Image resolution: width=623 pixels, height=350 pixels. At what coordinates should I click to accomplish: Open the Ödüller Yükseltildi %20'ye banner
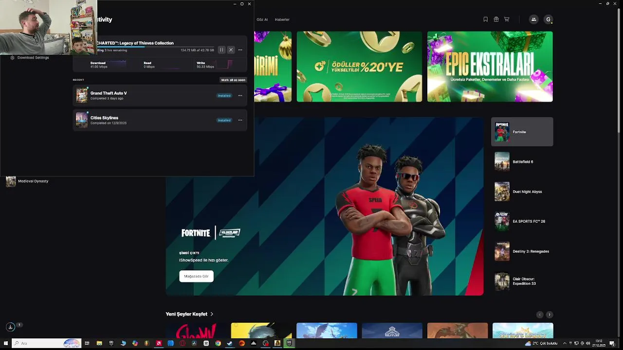tap(359, 67)
